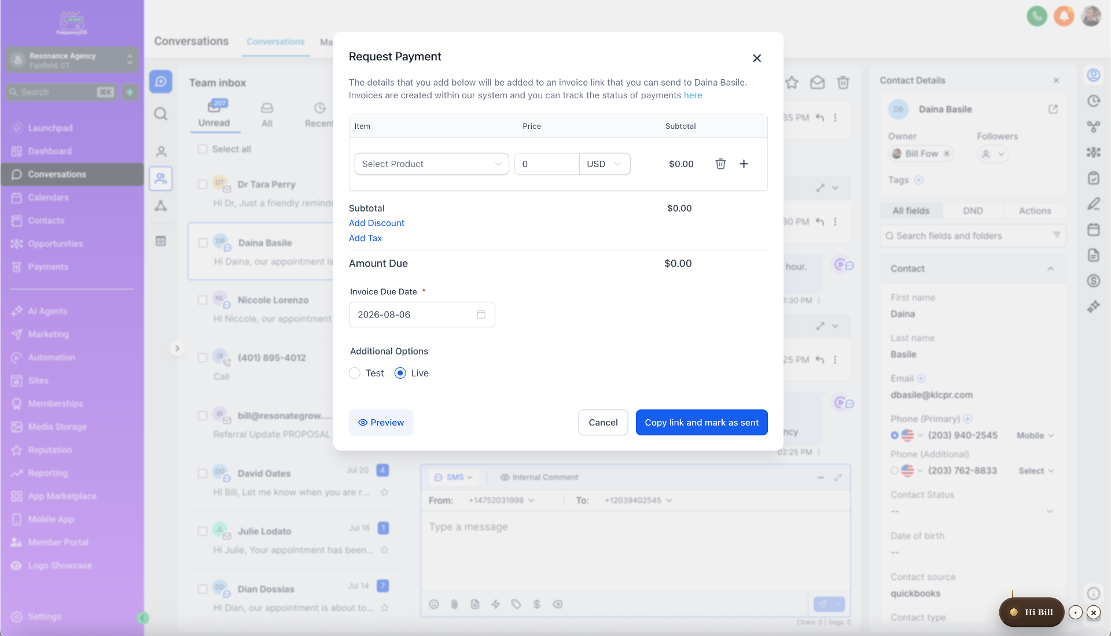Open Internal Comment tab in composer
Screen dimensions: 1111x636
[x=539, y=477]
